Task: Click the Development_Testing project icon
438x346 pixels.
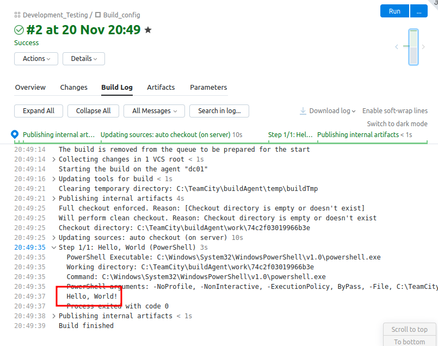Action: click(x=17, y=15)
